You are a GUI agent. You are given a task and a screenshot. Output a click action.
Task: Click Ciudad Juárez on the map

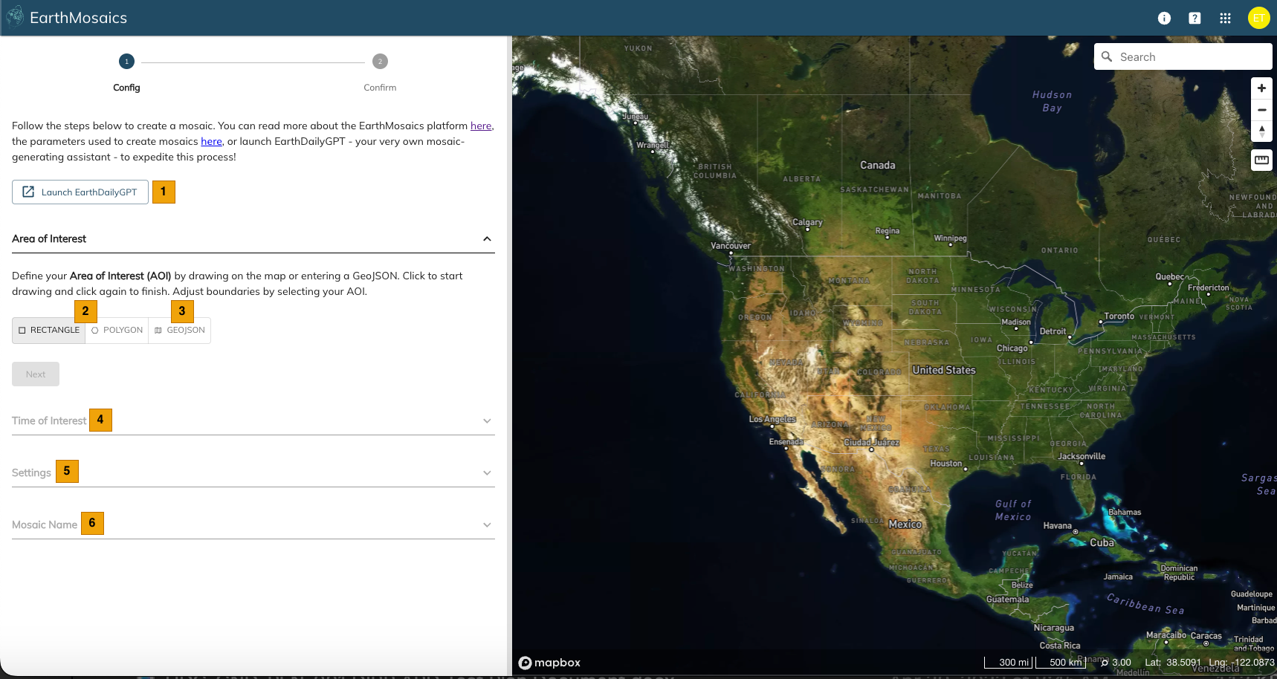click(x=871, y=443)
